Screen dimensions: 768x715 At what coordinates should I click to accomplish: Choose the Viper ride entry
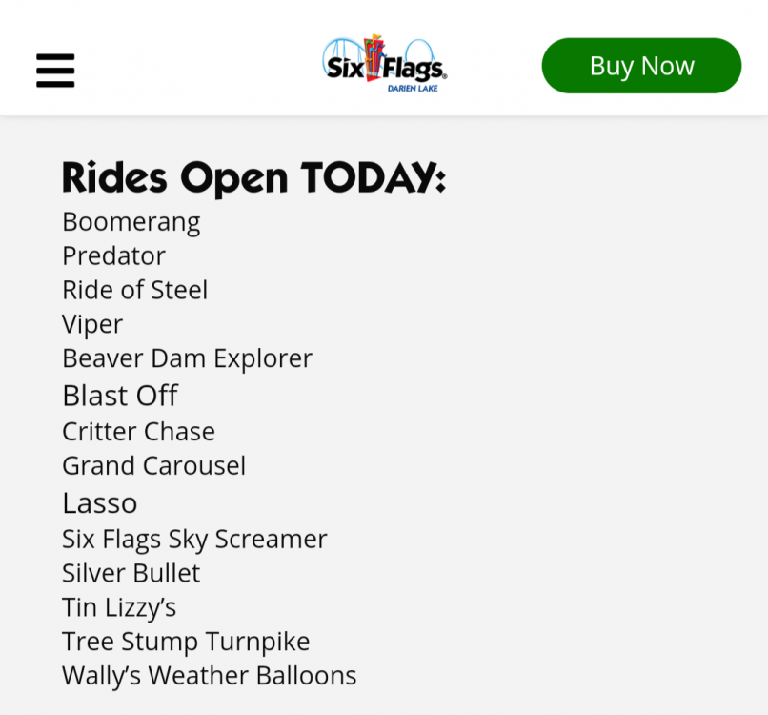(x=92, y=324)
